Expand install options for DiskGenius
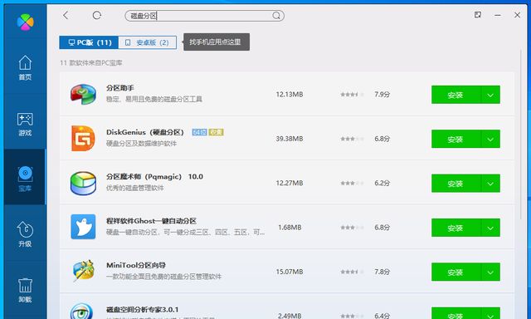This screenshot has height=319, width=531. 490,139
